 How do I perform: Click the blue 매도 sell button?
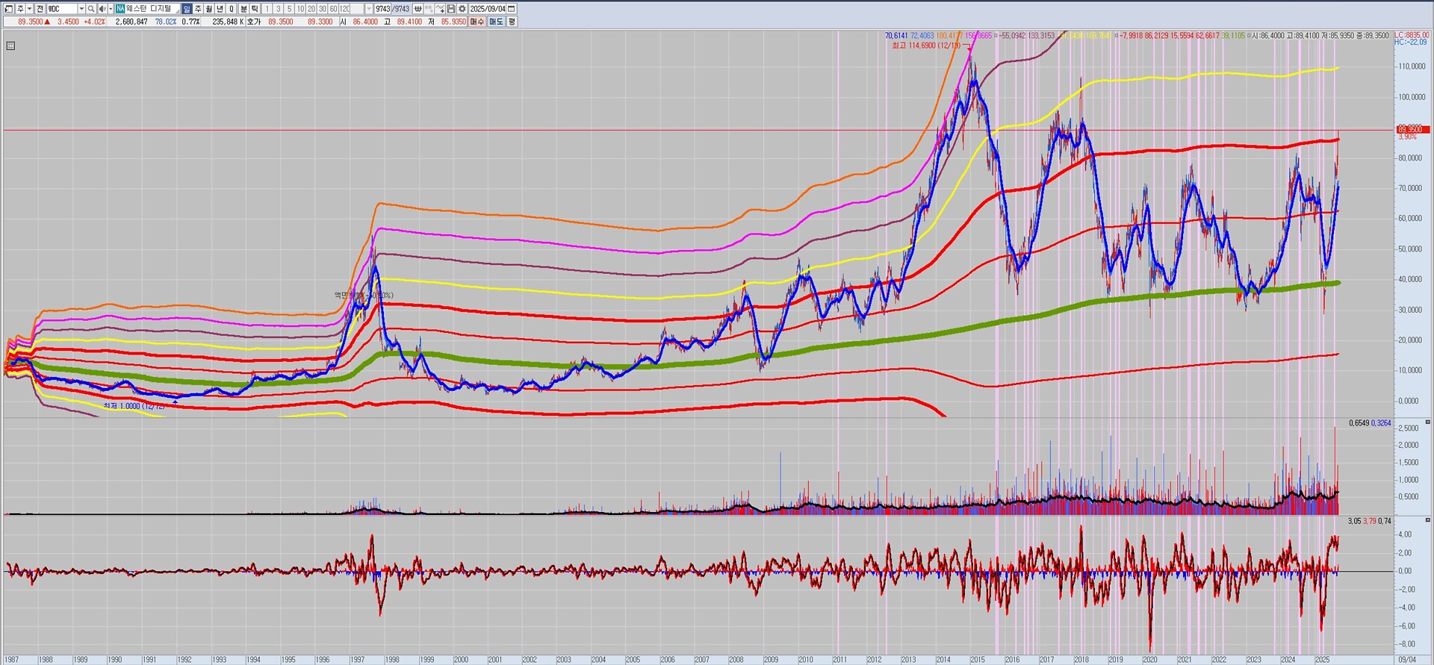[x=496, y=22]
